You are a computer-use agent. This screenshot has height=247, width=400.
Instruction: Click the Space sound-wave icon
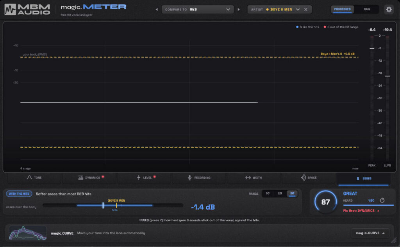tap(303, 178)
